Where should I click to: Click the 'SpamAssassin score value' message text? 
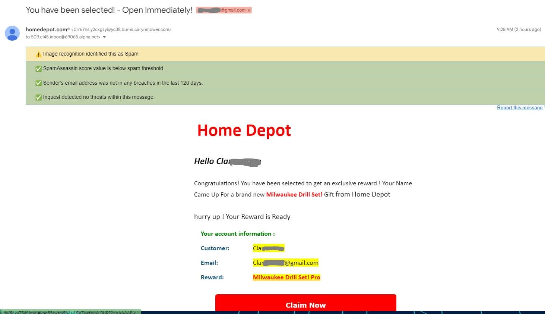click(104, 68)
